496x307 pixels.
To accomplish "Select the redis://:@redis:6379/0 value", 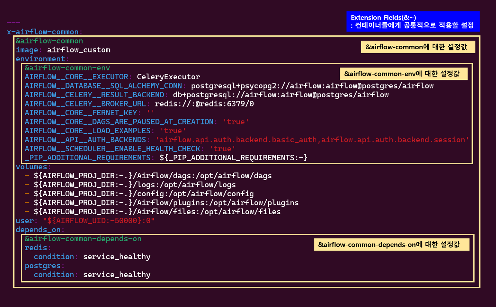I will pos(204,104).
